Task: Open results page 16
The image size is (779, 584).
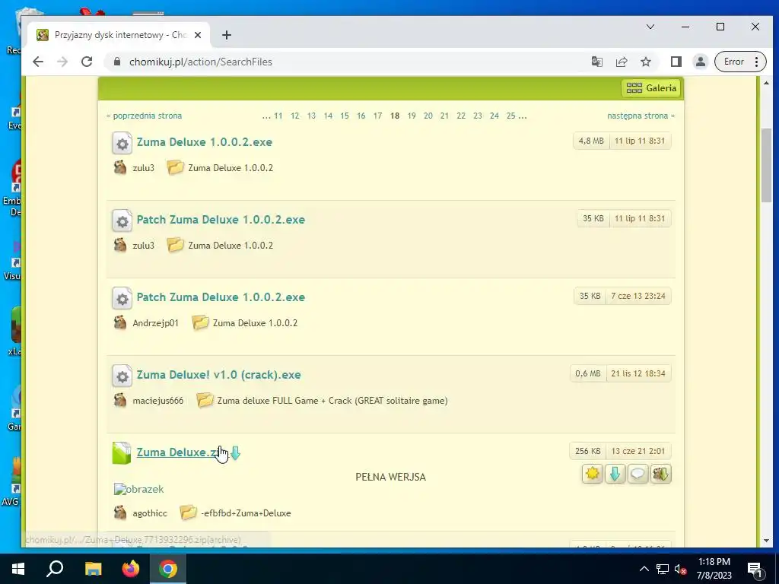Action: coord(361,116)
